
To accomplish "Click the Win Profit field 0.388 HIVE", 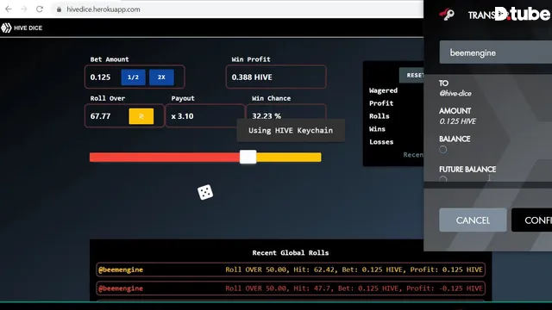I will pyautogui.click(x=276, y=77).
